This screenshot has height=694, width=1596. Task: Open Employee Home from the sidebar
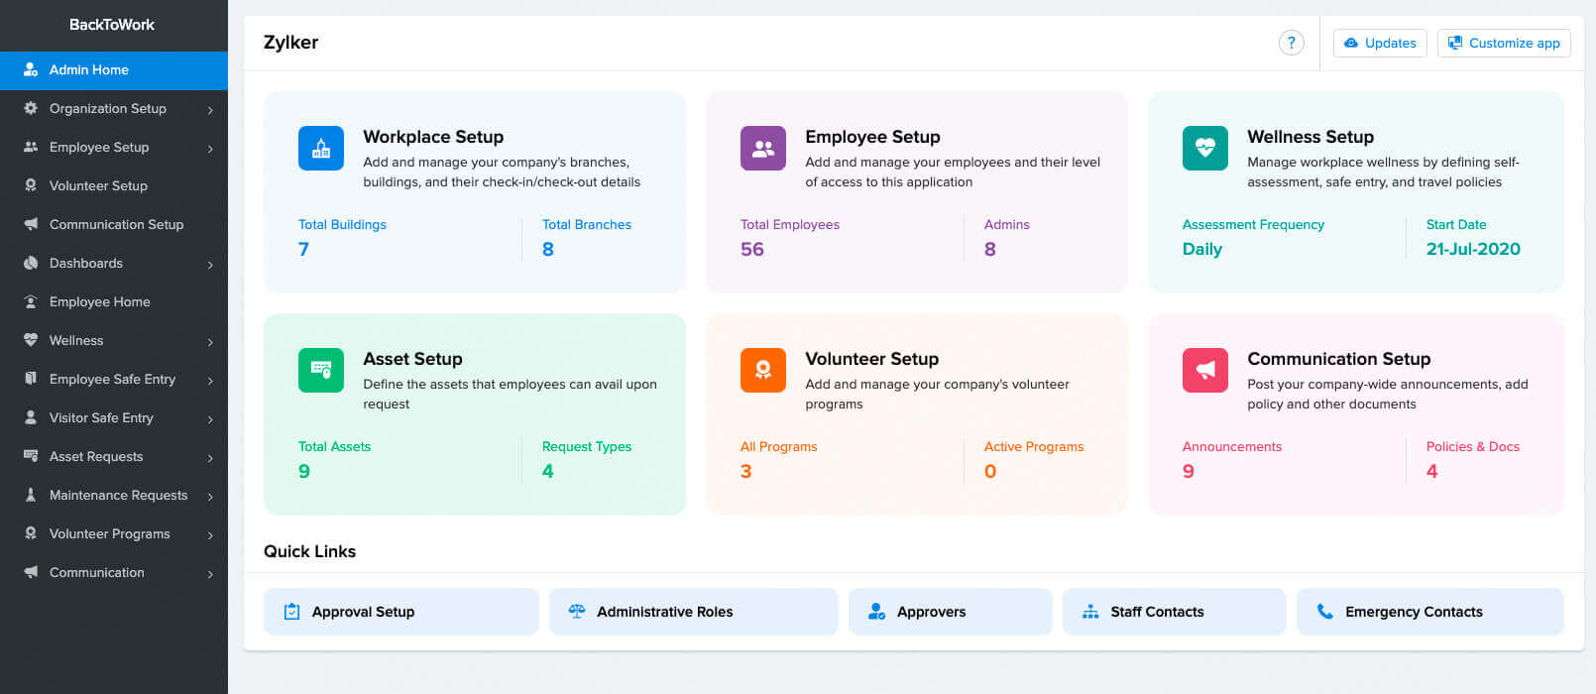(x=99, y=301)
